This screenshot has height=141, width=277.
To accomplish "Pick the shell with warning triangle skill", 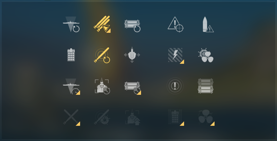I will pyautogui.click(x=208, y=25).
